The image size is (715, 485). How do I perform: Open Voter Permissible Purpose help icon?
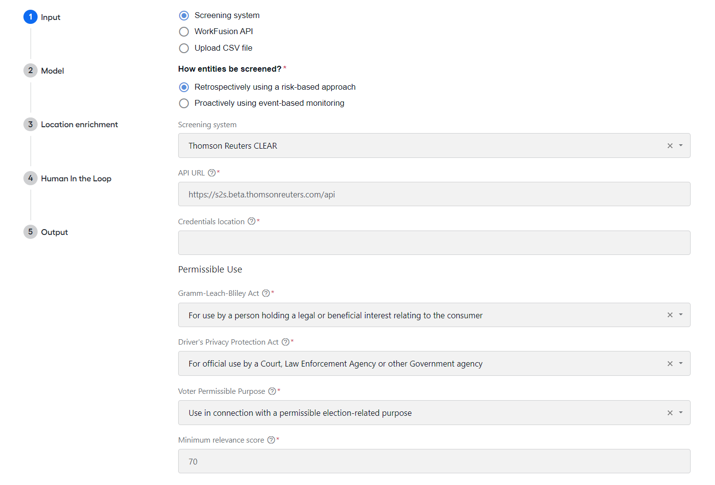tap(272, 391)
